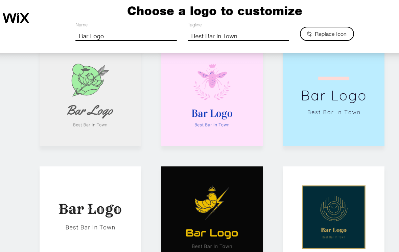The height and width of the screenshot is (252, 399).
Task: Click the script Bar Logo text on gray card
Action: point(90,111)
